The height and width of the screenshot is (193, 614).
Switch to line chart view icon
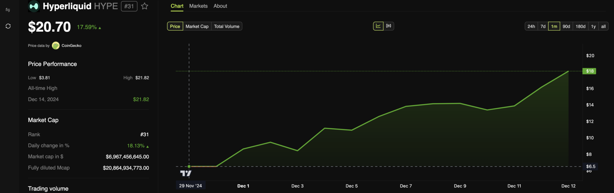click(x=378, y=26)
